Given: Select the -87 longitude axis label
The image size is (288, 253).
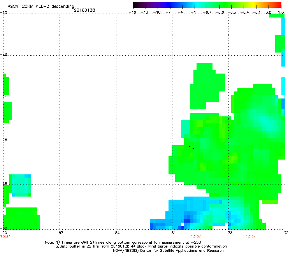Looking at the screenshot, I should click(60, 233).
